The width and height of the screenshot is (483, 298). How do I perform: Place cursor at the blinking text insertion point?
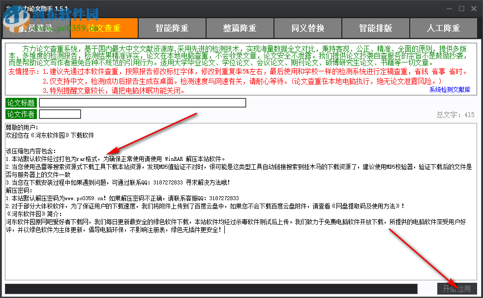click(224, 230)
